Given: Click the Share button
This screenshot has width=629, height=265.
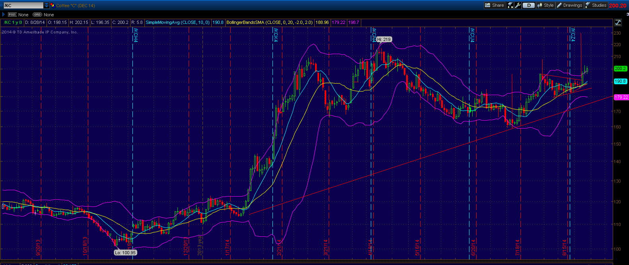Looking at the screenshot, I should pyautogui.click(x=495, y=5).
